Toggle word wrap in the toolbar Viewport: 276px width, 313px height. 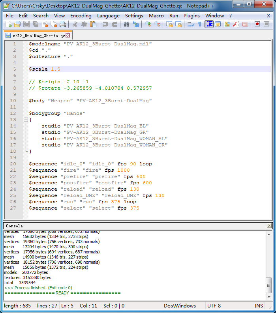pos(191,24)
